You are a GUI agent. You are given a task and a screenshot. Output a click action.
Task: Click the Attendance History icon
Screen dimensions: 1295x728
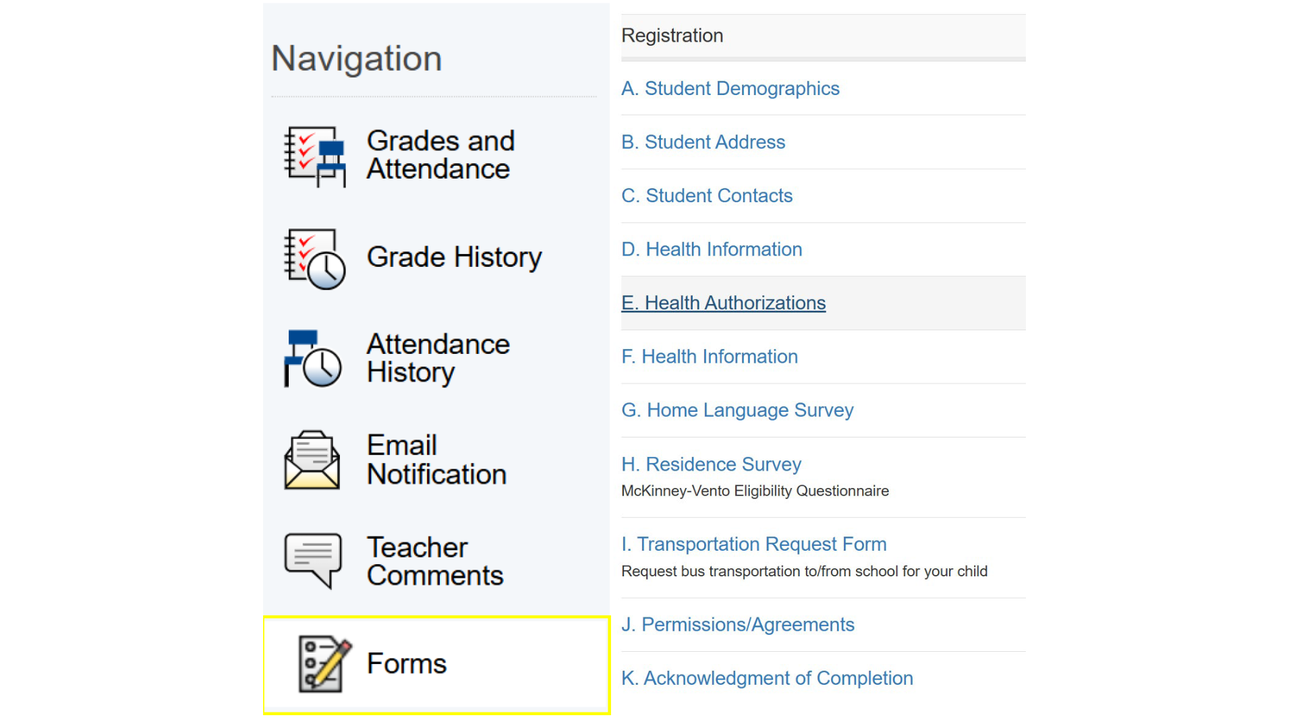(313, 359)
